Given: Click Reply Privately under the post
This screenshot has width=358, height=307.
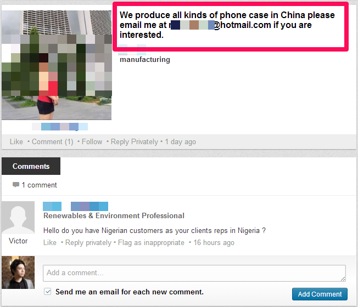Looking at the screenshot, I should [x=135, y=141].
